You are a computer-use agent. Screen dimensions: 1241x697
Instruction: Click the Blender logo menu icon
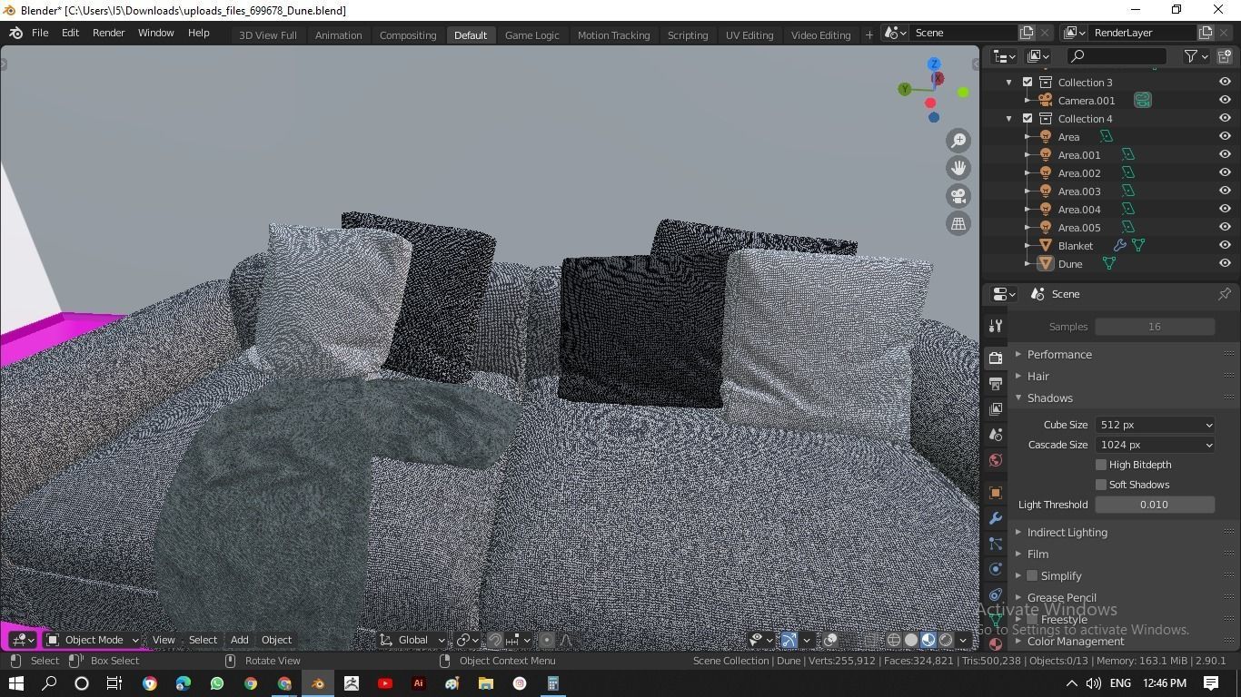point(15,33)
